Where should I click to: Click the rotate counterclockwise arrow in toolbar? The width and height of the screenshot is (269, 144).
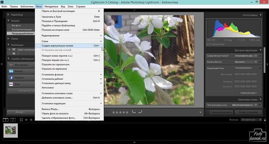point(134,112)
